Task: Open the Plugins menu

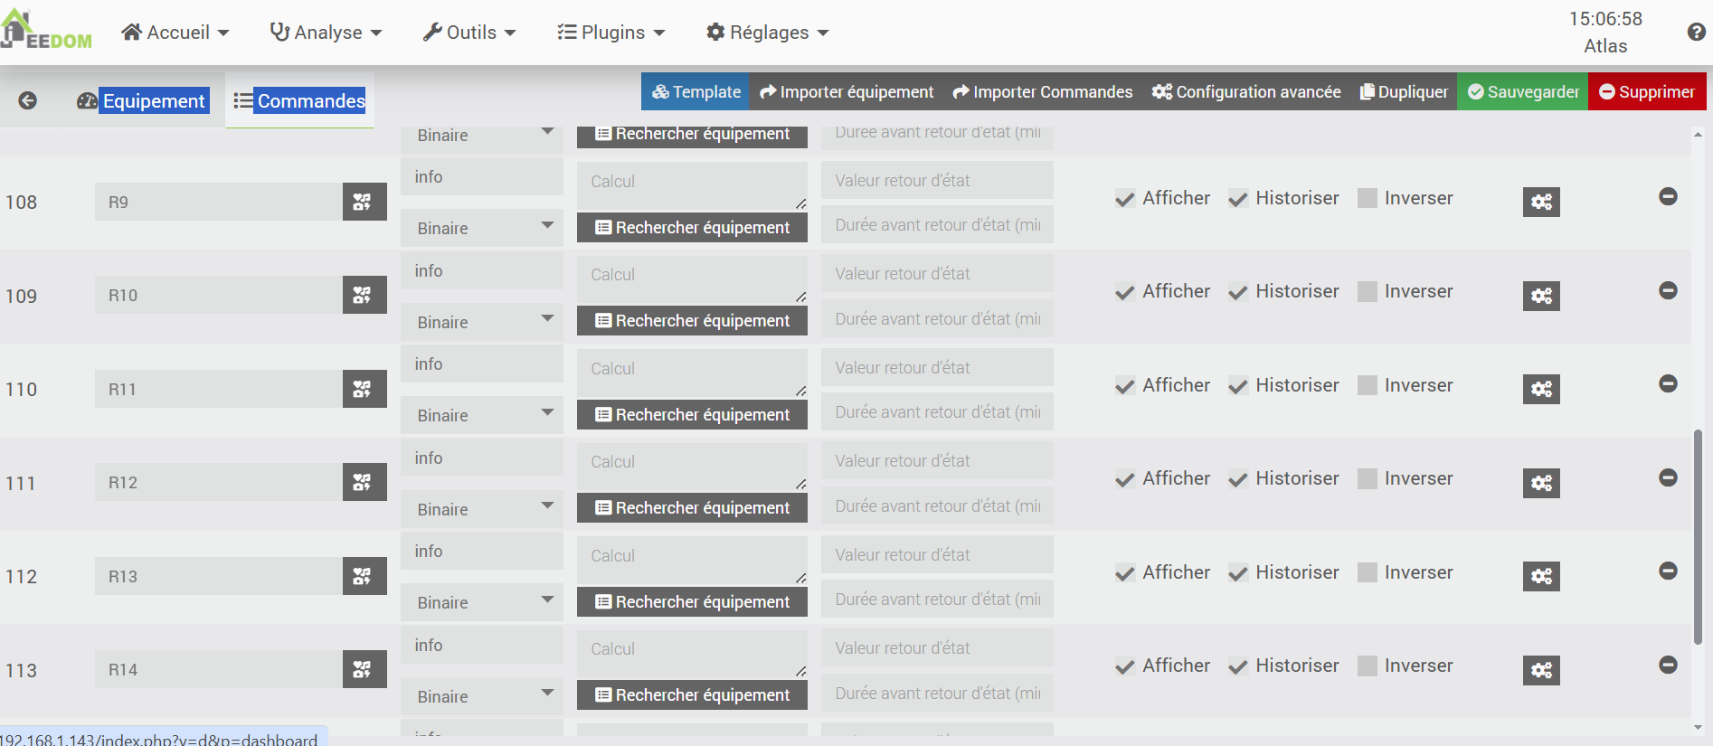Action: click(611, 33)
